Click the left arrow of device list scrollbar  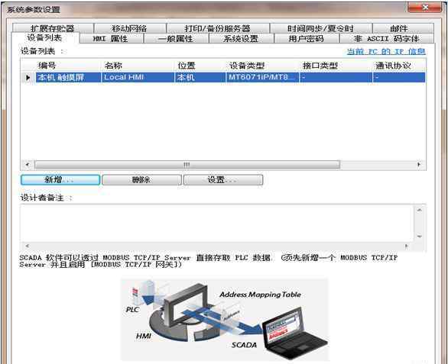point(28,165)
